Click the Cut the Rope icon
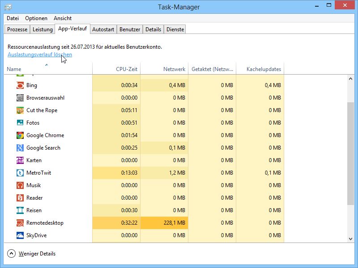Viewport: 358px width, 268px height. [x=20, y=110]
